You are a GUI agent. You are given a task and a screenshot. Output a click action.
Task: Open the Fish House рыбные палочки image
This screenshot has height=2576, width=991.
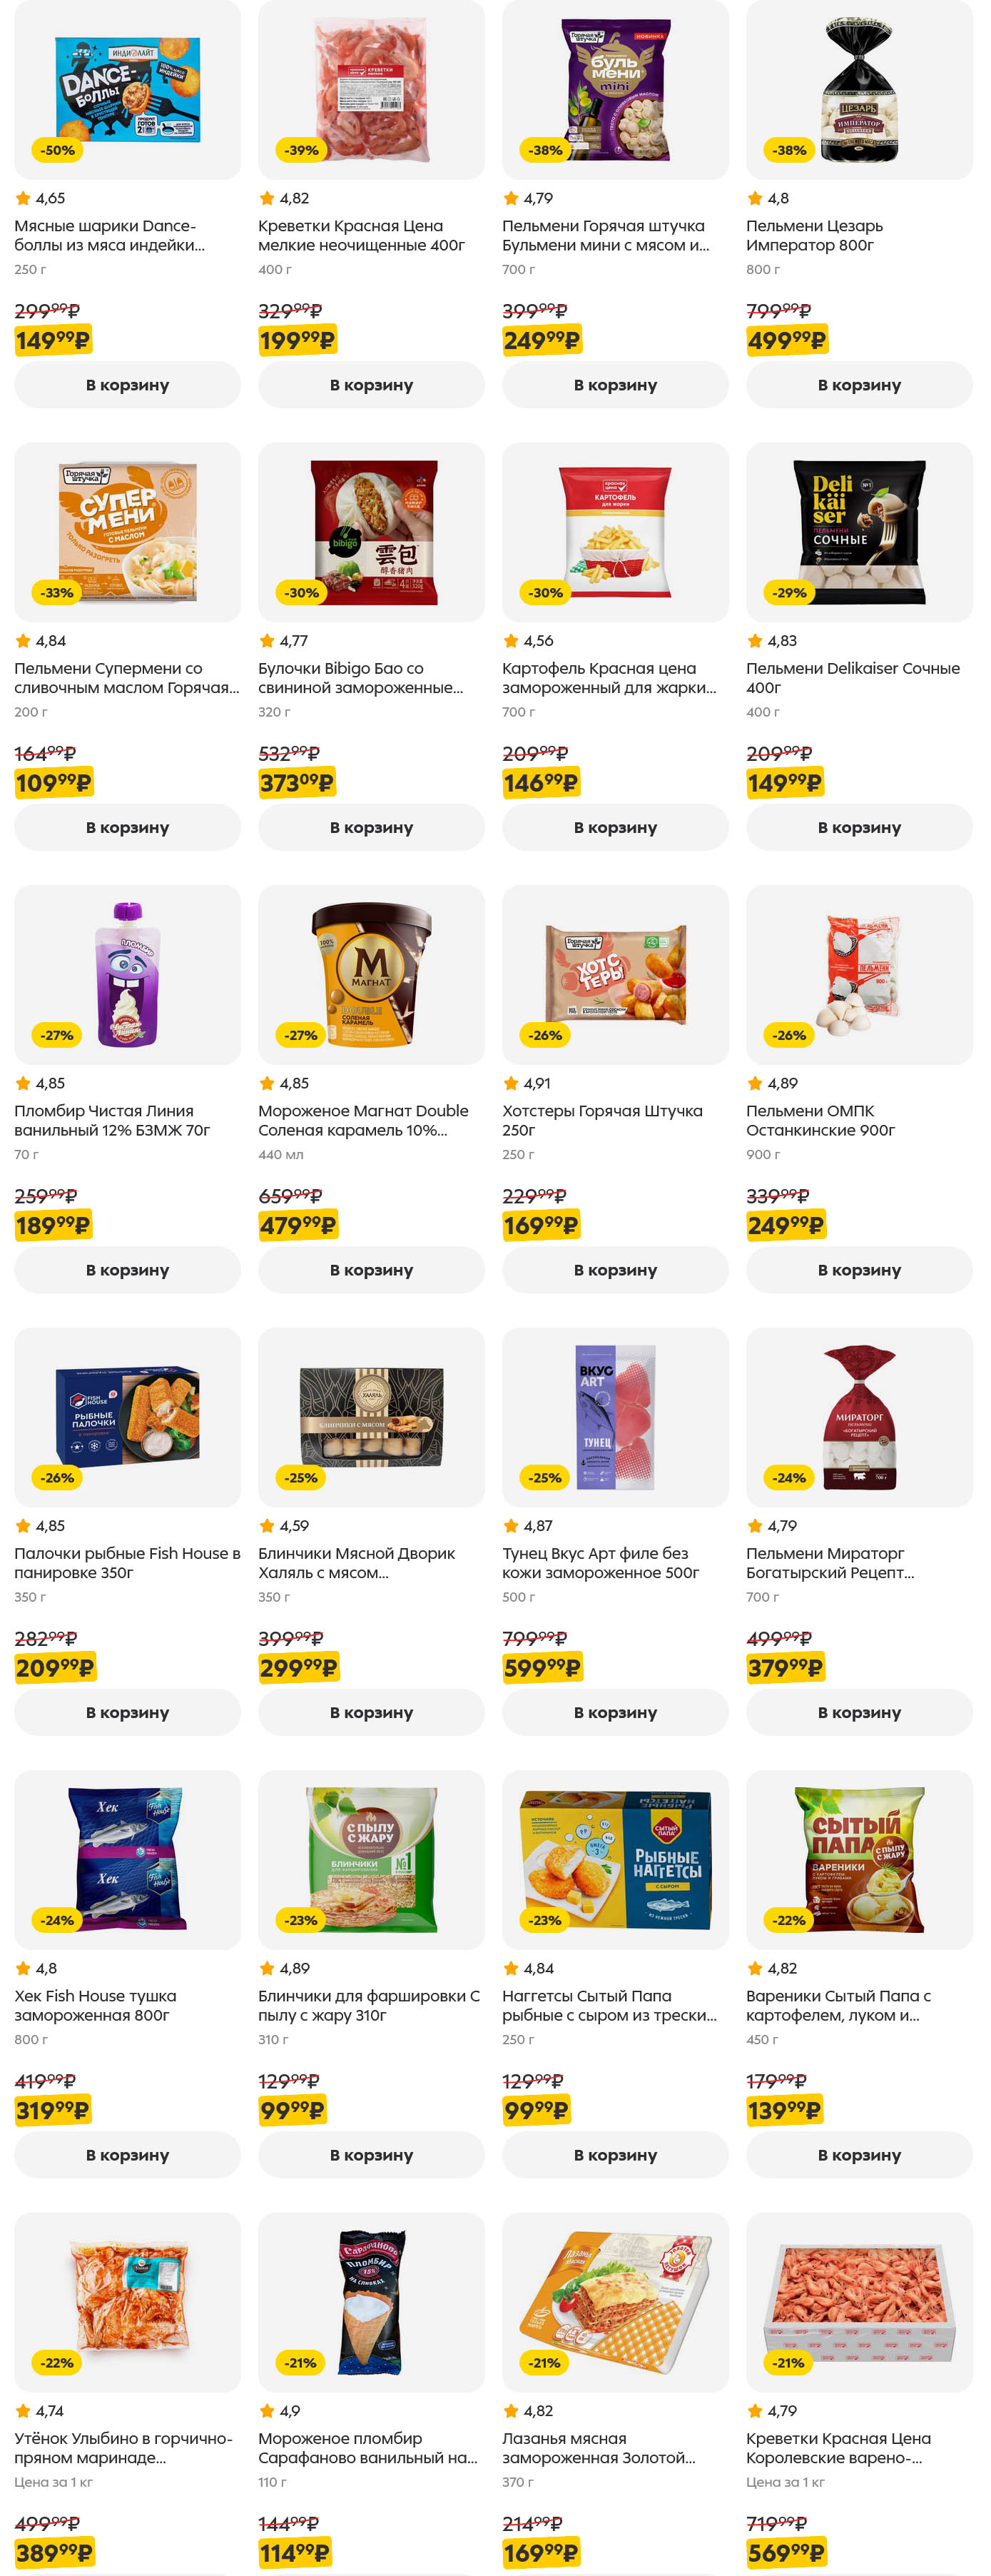(x=127, y=1417)
